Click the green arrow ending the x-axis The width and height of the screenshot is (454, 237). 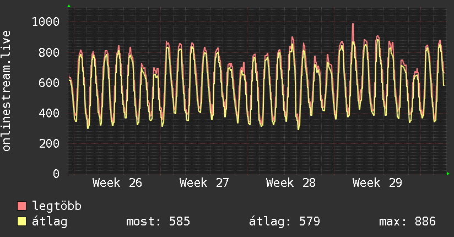coord(448,174)
